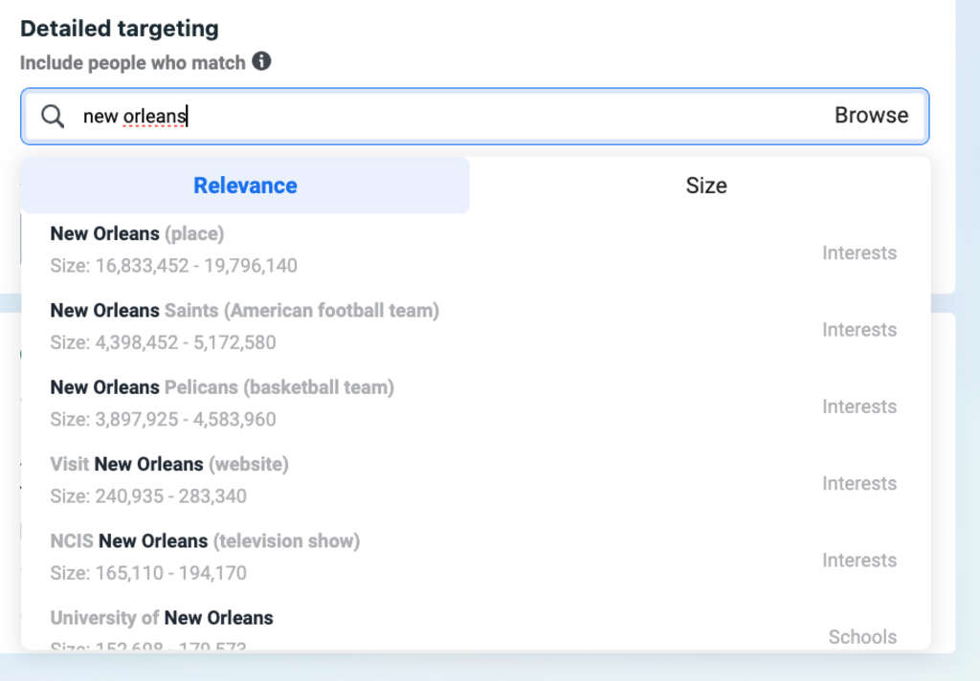This screenshot has width=980, height=681.
Task: Pick New Orleans Pelicans basketball team
Action: pos(221,387)
